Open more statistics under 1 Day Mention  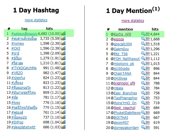(133, 21)
